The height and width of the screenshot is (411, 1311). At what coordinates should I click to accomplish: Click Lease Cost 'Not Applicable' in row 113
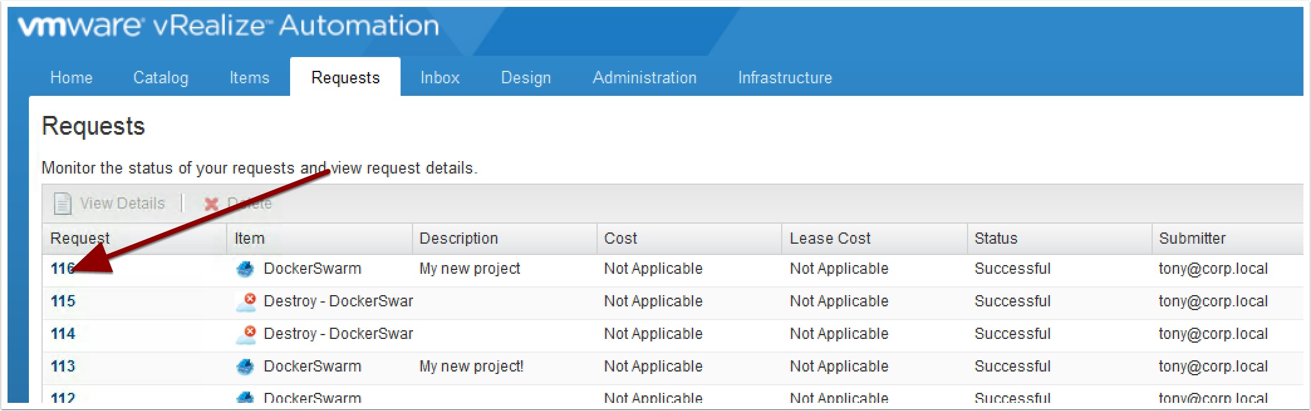[x=839, y=367]
